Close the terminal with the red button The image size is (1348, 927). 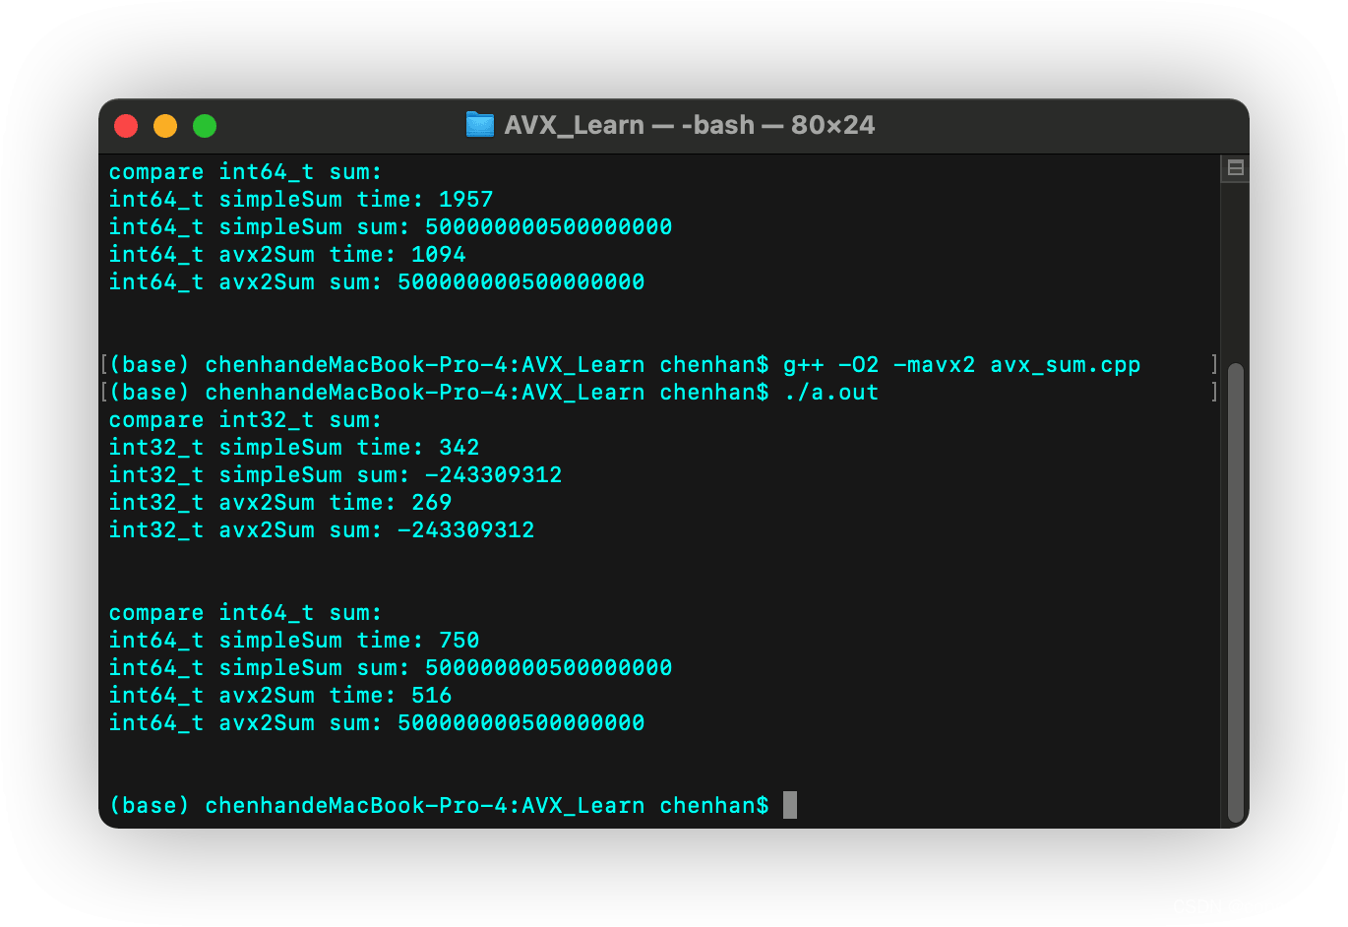(126, 126)
